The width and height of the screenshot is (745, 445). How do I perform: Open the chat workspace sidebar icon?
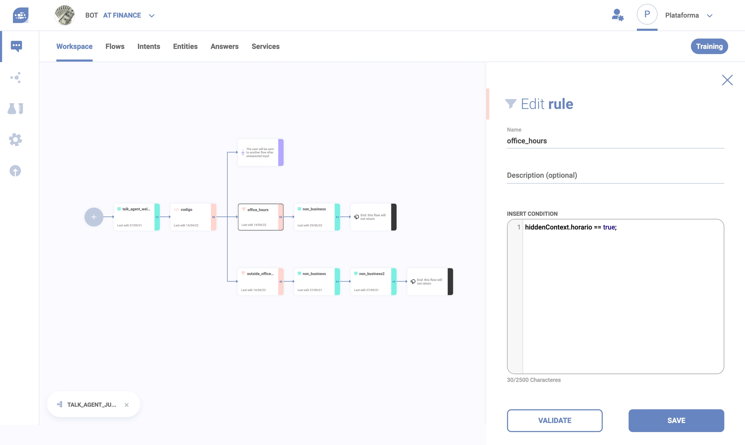tap(16, 46)
